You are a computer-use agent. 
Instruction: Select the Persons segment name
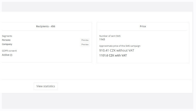6,40
